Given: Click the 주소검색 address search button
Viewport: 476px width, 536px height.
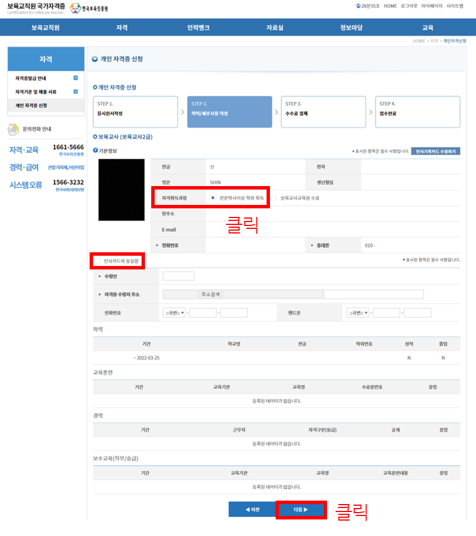Looking at the screenshot, I should click(210, 295).
